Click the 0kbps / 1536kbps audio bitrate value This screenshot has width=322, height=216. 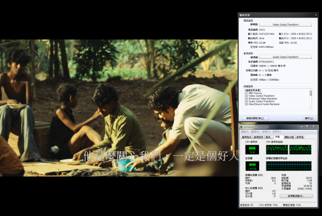pos(269,80)
